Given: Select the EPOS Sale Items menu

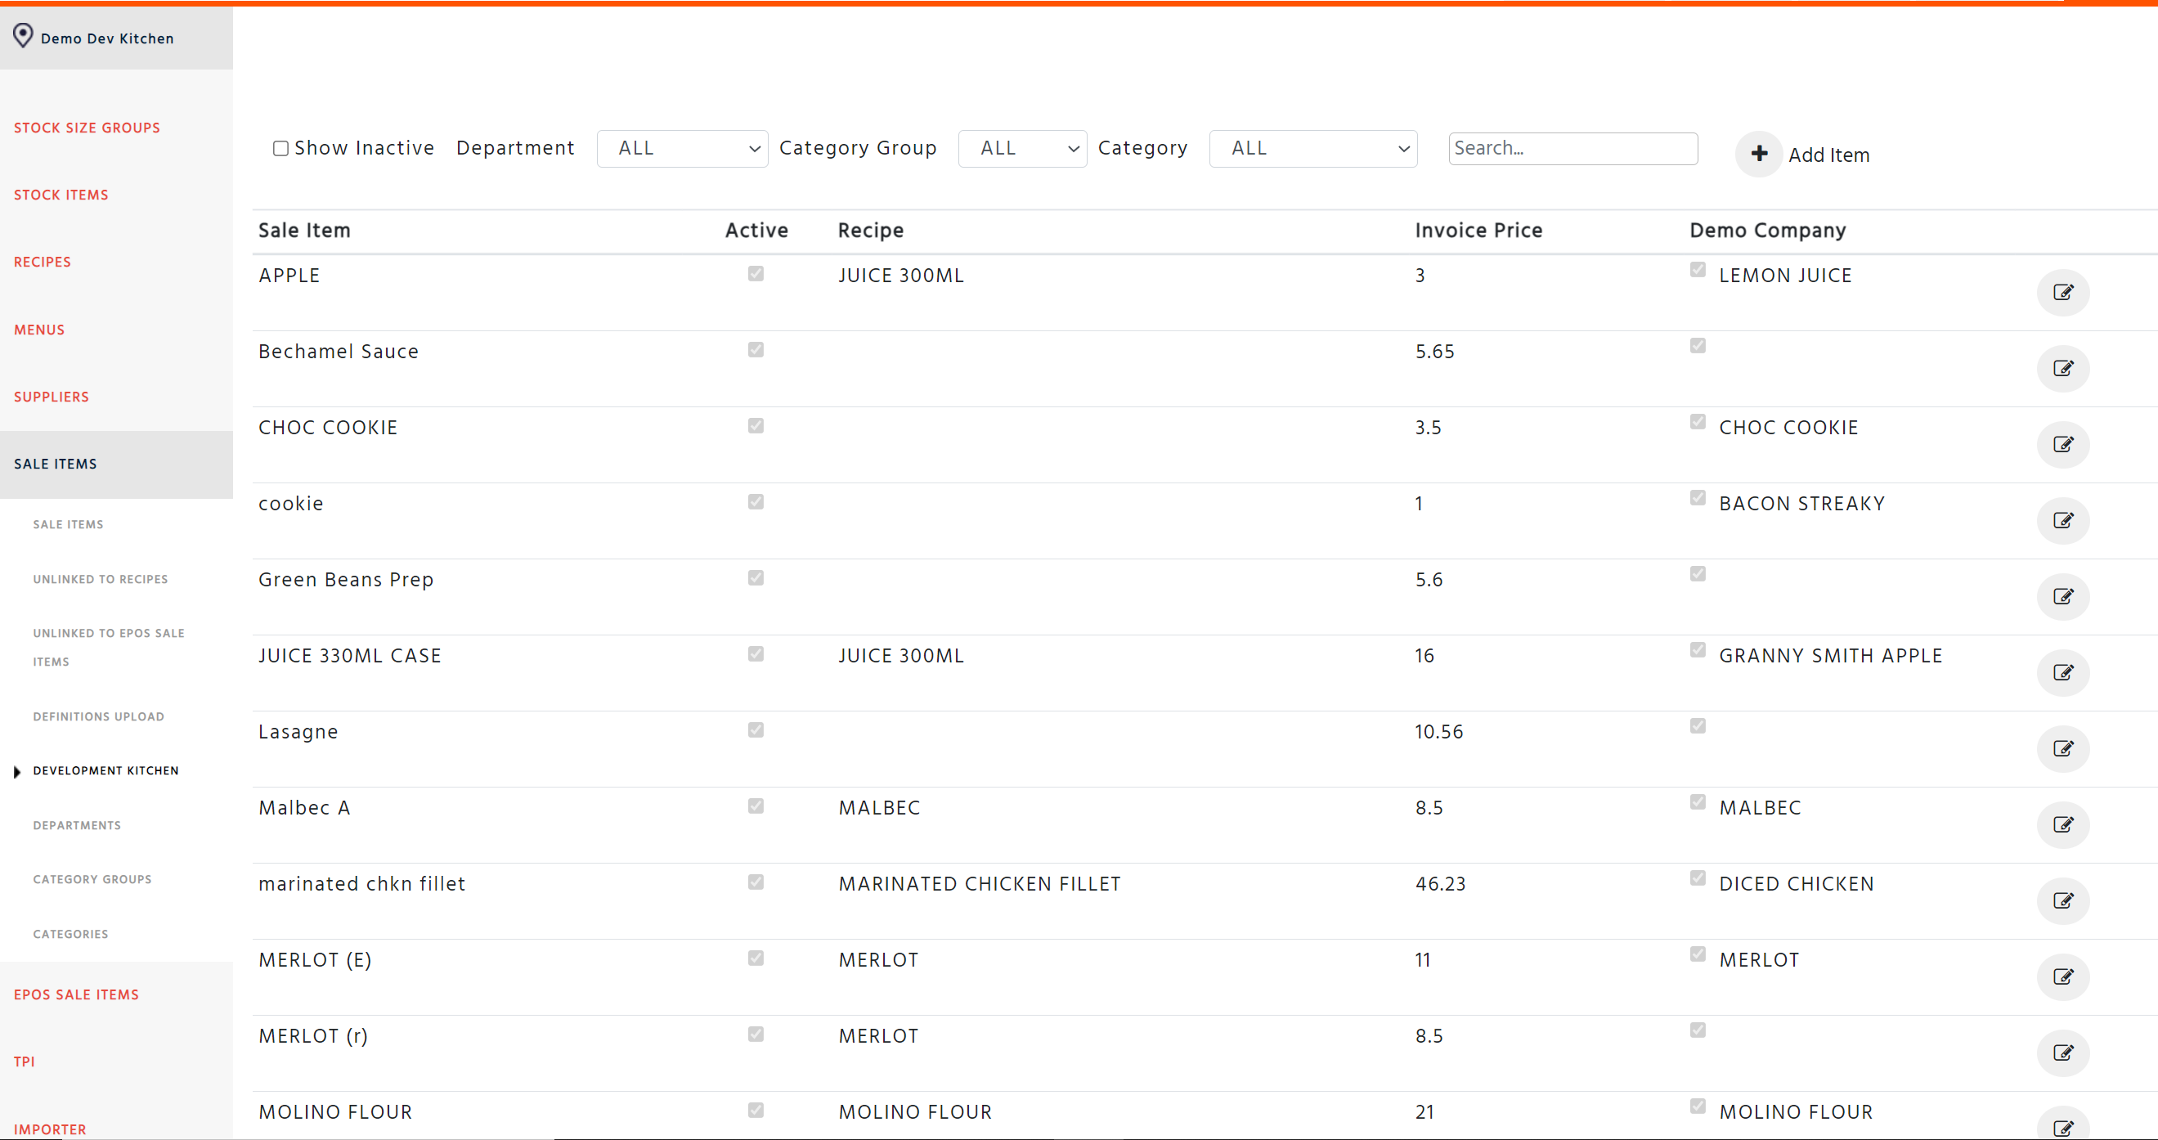Looking at the screenshot, I should click(76, 995).
